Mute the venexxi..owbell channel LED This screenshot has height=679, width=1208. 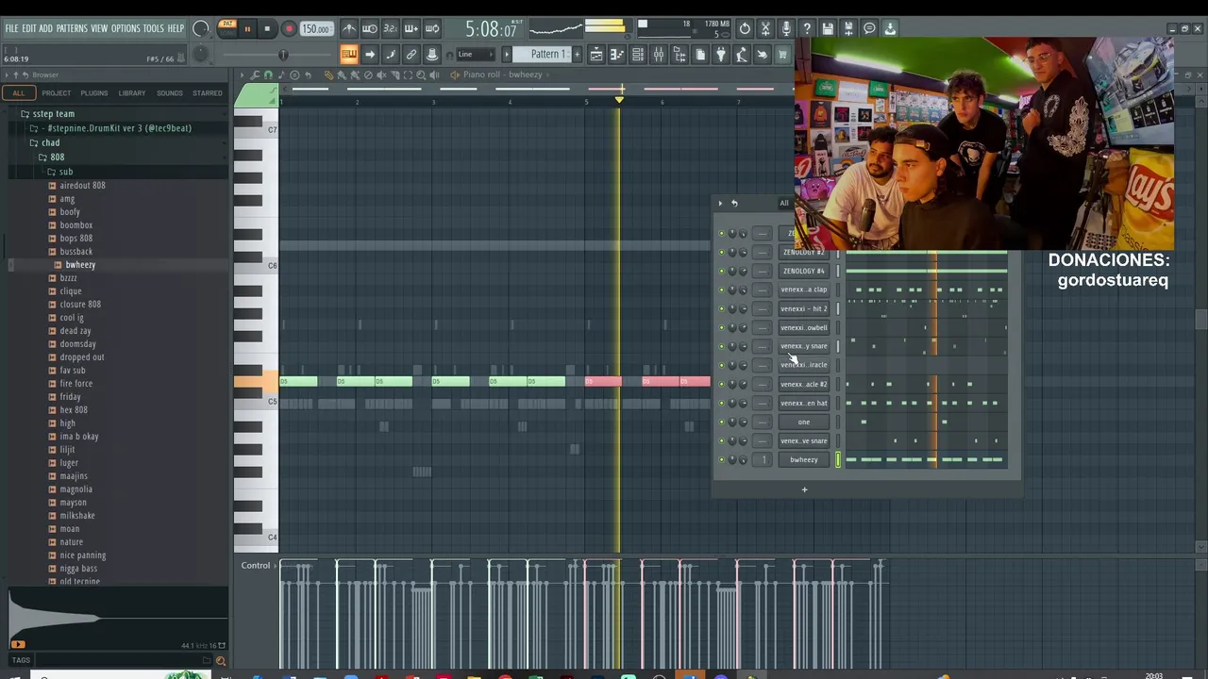pyautogui.click(x=722, y=327)
